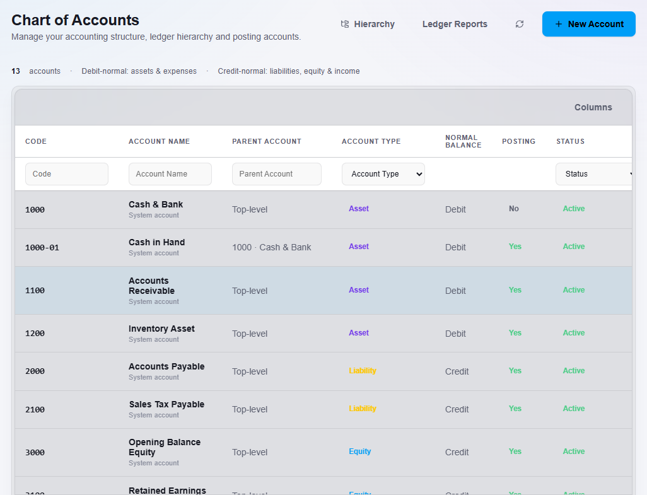Select the Opening Balance Equity account name
The width and height of the screenshot is (647, 495).
164,447
